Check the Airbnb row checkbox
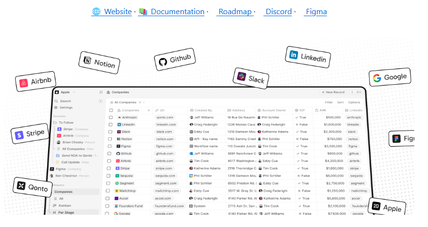This screenshot has height=227, width=428. 109,161
